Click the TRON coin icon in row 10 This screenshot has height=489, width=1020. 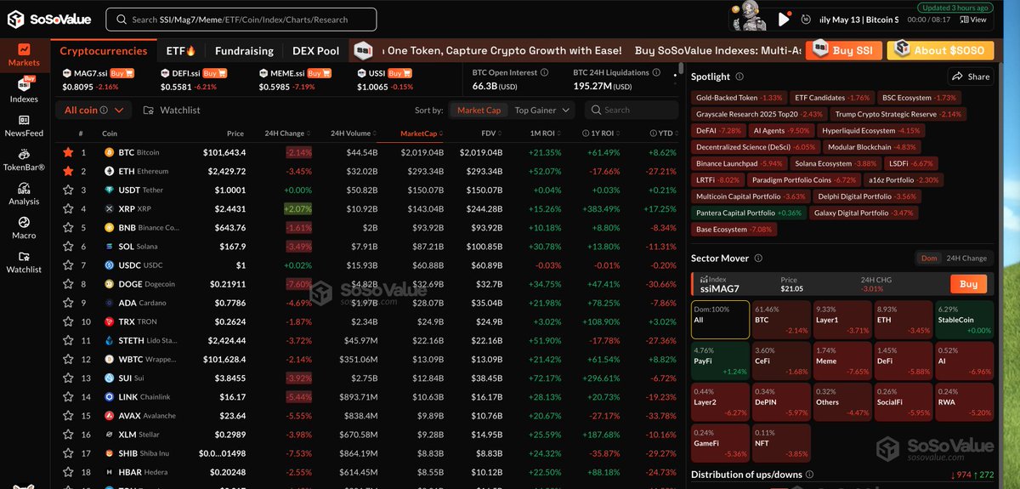click(x=109, y=321)
